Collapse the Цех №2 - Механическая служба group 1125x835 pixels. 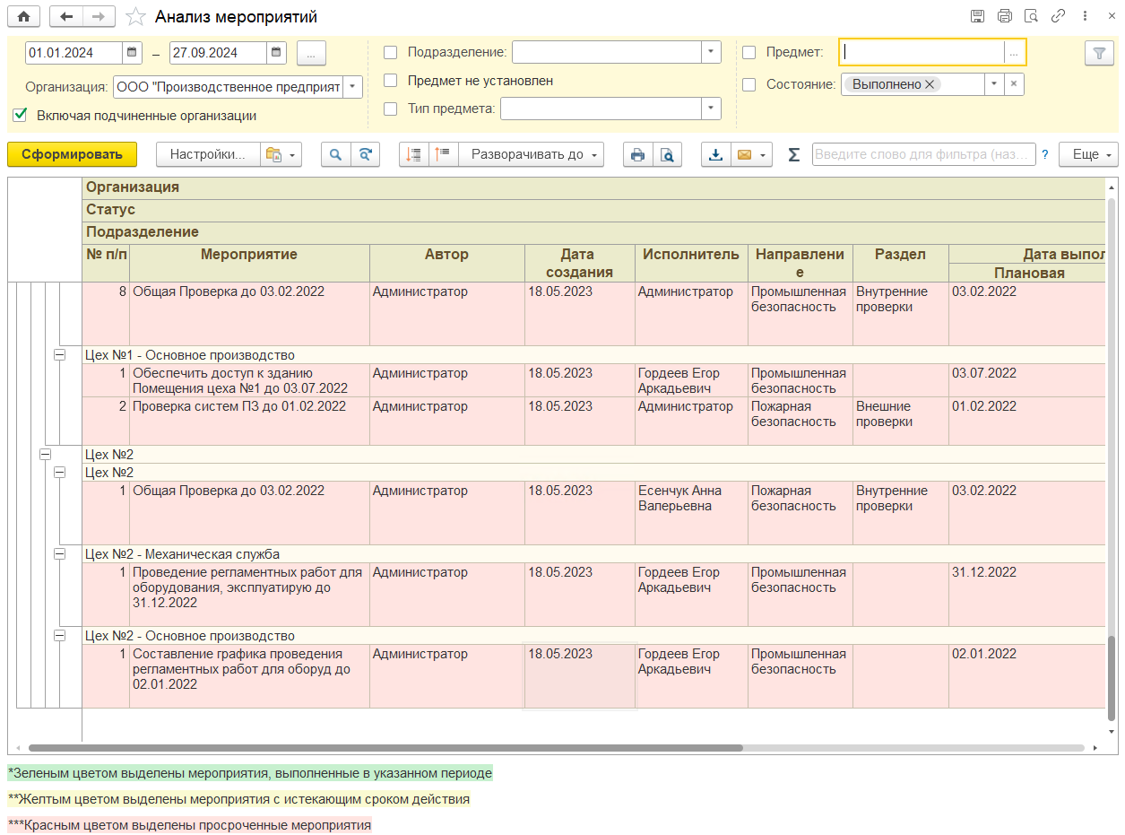60,554
